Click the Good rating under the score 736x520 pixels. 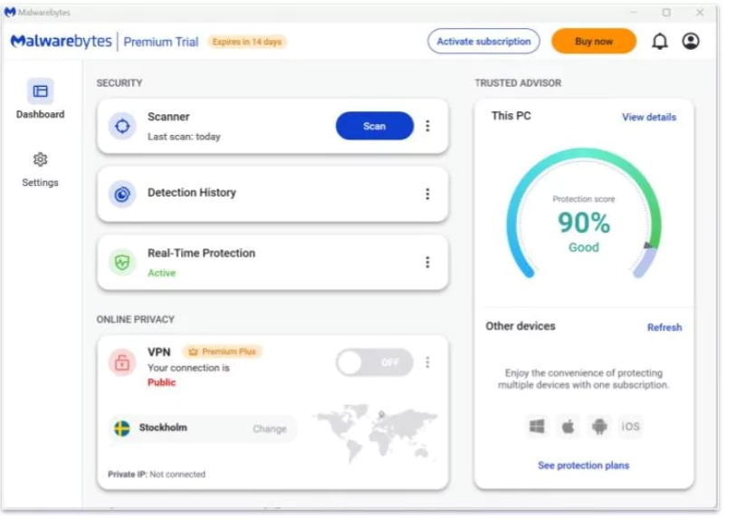(x=584, y=247)
